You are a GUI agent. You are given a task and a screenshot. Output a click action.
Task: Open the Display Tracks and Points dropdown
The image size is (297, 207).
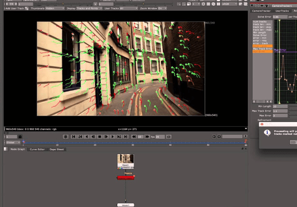(89, 9)
